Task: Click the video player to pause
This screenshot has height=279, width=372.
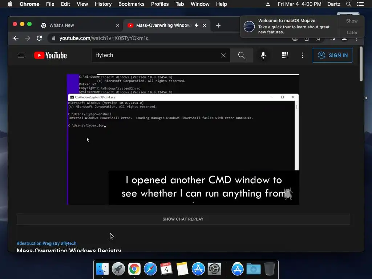Action: tap(183, 139)
